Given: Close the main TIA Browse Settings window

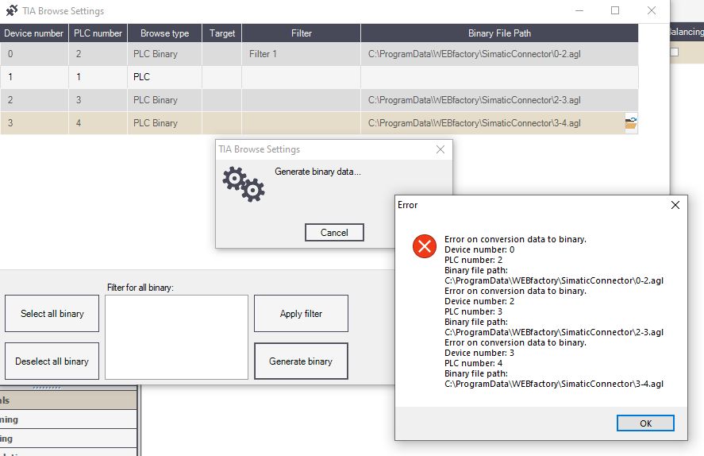Looking at the screenshot, I should (652, 10).
